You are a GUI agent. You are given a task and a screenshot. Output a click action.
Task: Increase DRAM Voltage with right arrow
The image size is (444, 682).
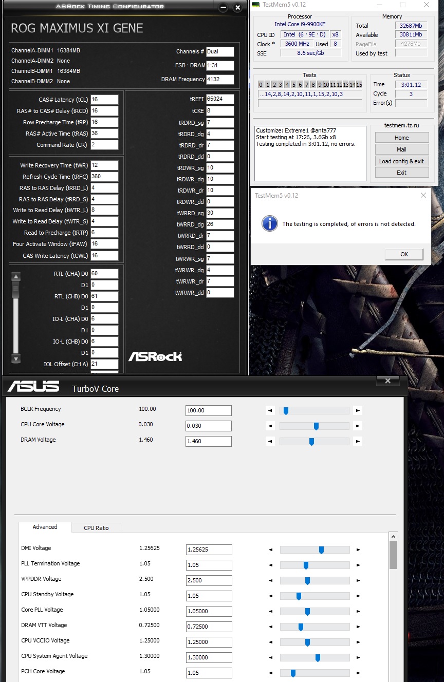pyautogui.click(x=358, y=441)
